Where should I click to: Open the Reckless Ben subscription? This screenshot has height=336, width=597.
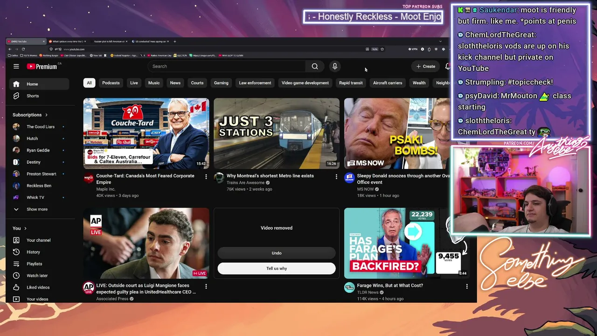pyautogui.click(x=39, y=186)
